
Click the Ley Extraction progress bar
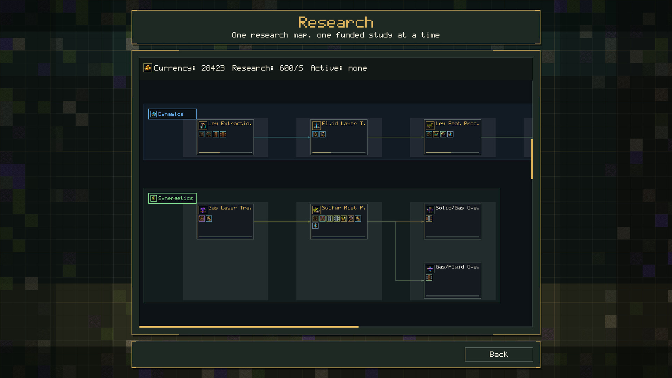click(225, 153)
